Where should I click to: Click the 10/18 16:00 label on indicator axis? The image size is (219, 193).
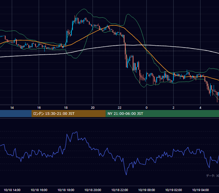tap(39, 190)
